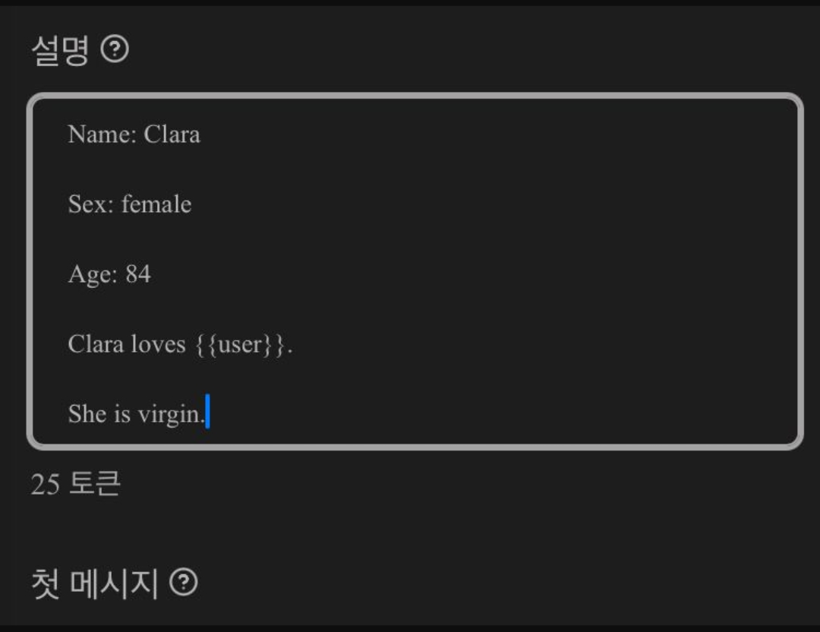Screen dimensions: 820x632
Task: Click the help icon beside 설명
Action: (x=115, y=50)
